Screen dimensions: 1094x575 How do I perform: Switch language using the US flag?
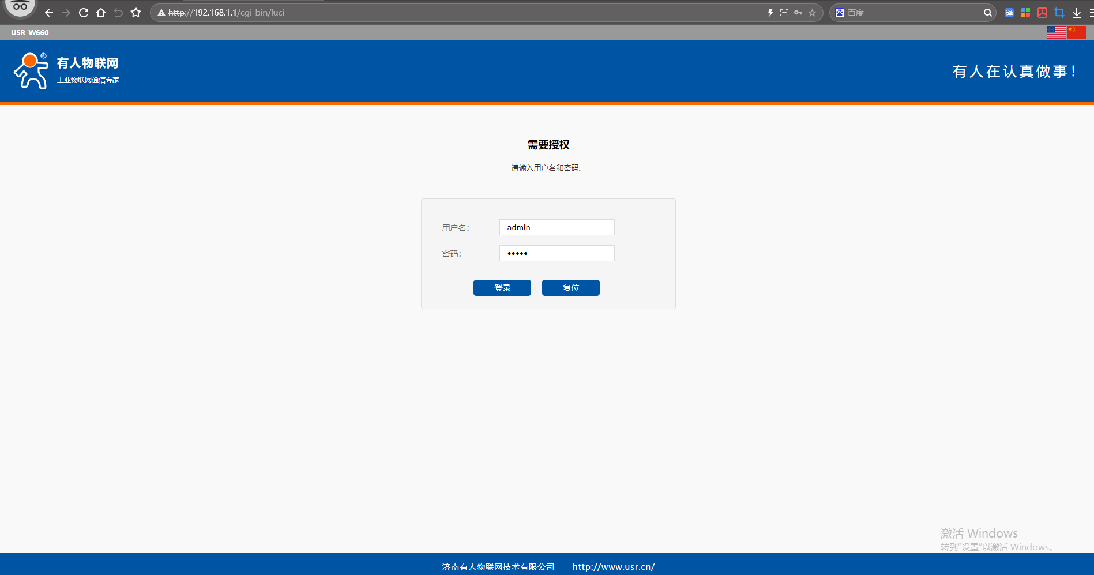pyautogui.click(x=1056, y=33)
